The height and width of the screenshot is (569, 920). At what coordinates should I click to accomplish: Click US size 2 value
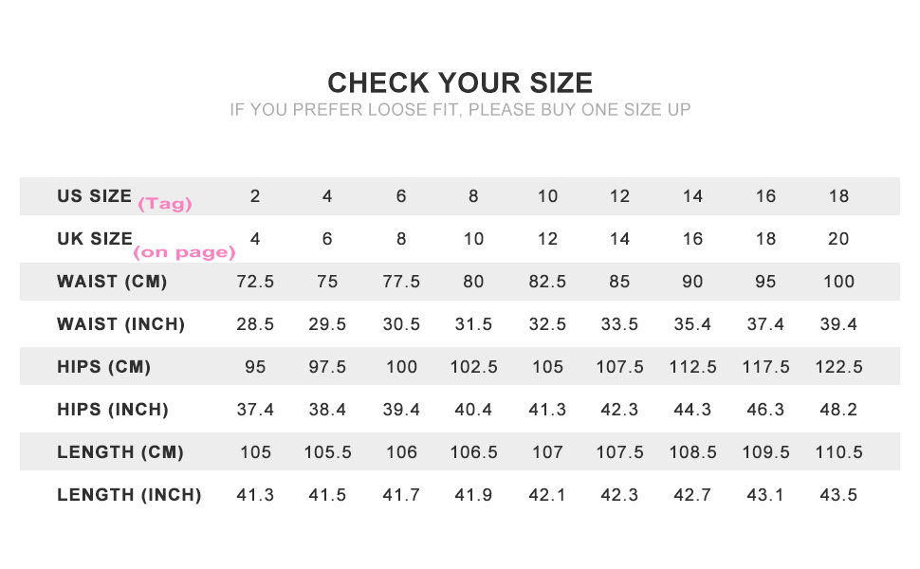[255, 196]
